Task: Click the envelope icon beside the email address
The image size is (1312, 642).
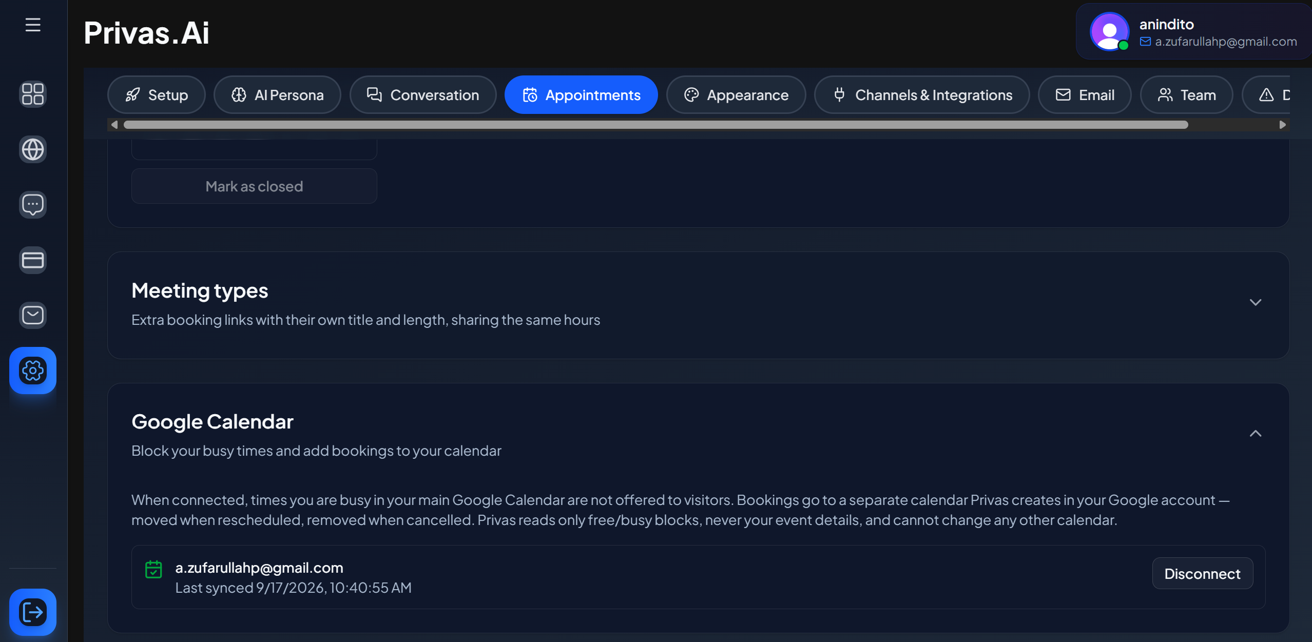Action: [1145, 42]
